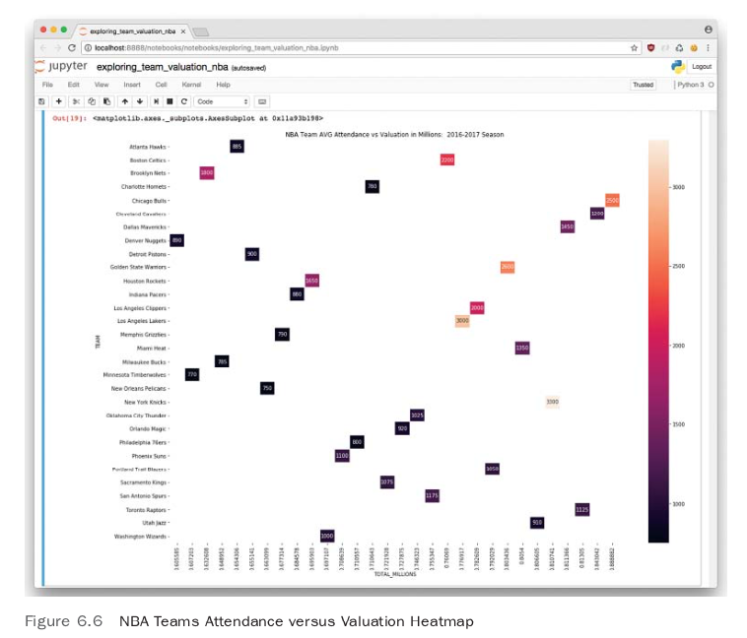This screenshot has width=747, height=638.
Task: Click the Python logo icon
Action: coord(677,67)
